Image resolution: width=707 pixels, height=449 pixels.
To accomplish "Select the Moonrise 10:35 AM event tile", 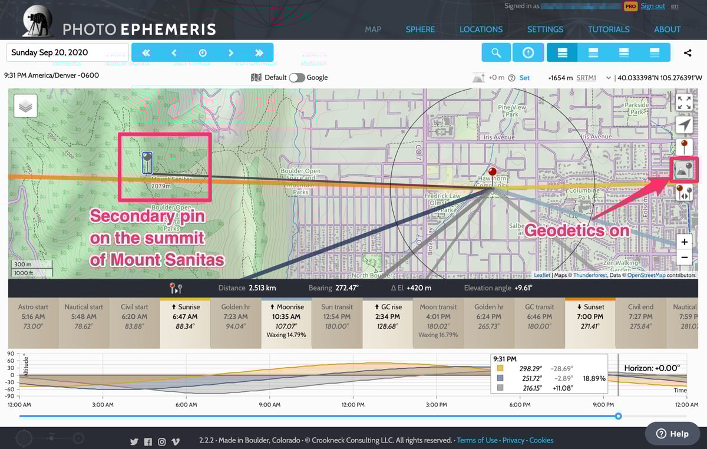I will (x=286, y=322).
